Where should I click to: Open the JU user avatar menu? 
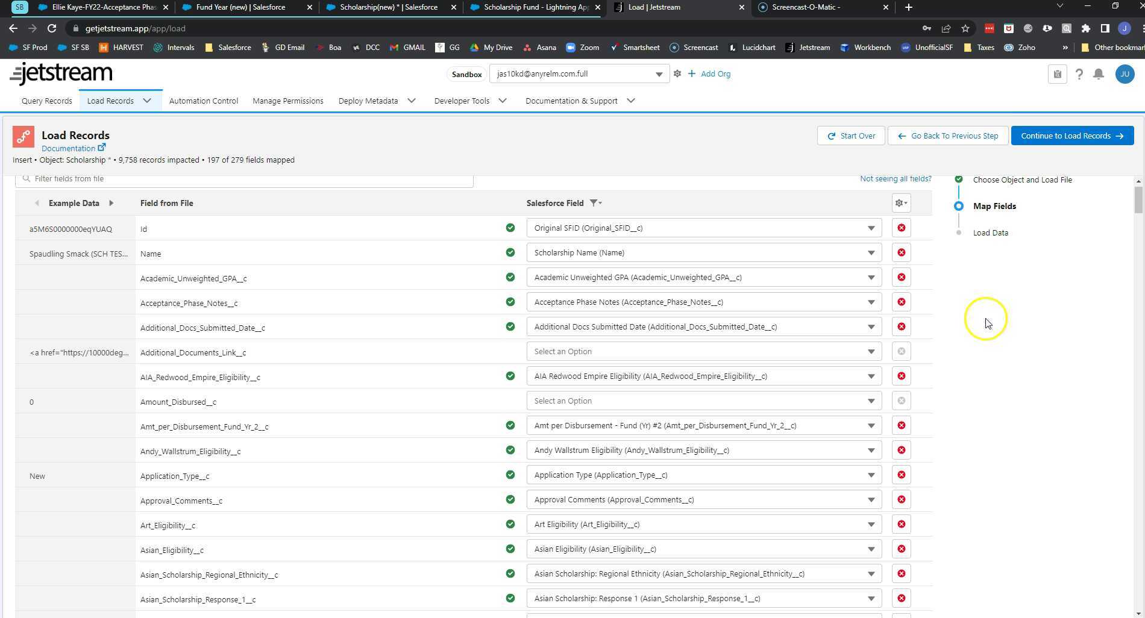click(x=1125, y=74)
